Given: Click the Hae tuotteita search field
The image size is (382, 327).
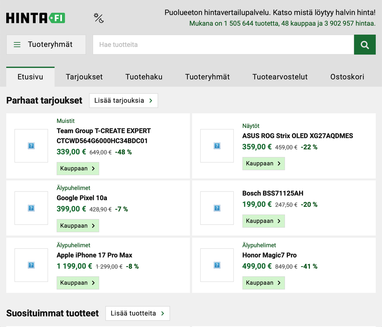Looking at the screenshot, I should [x=223, y=44].
